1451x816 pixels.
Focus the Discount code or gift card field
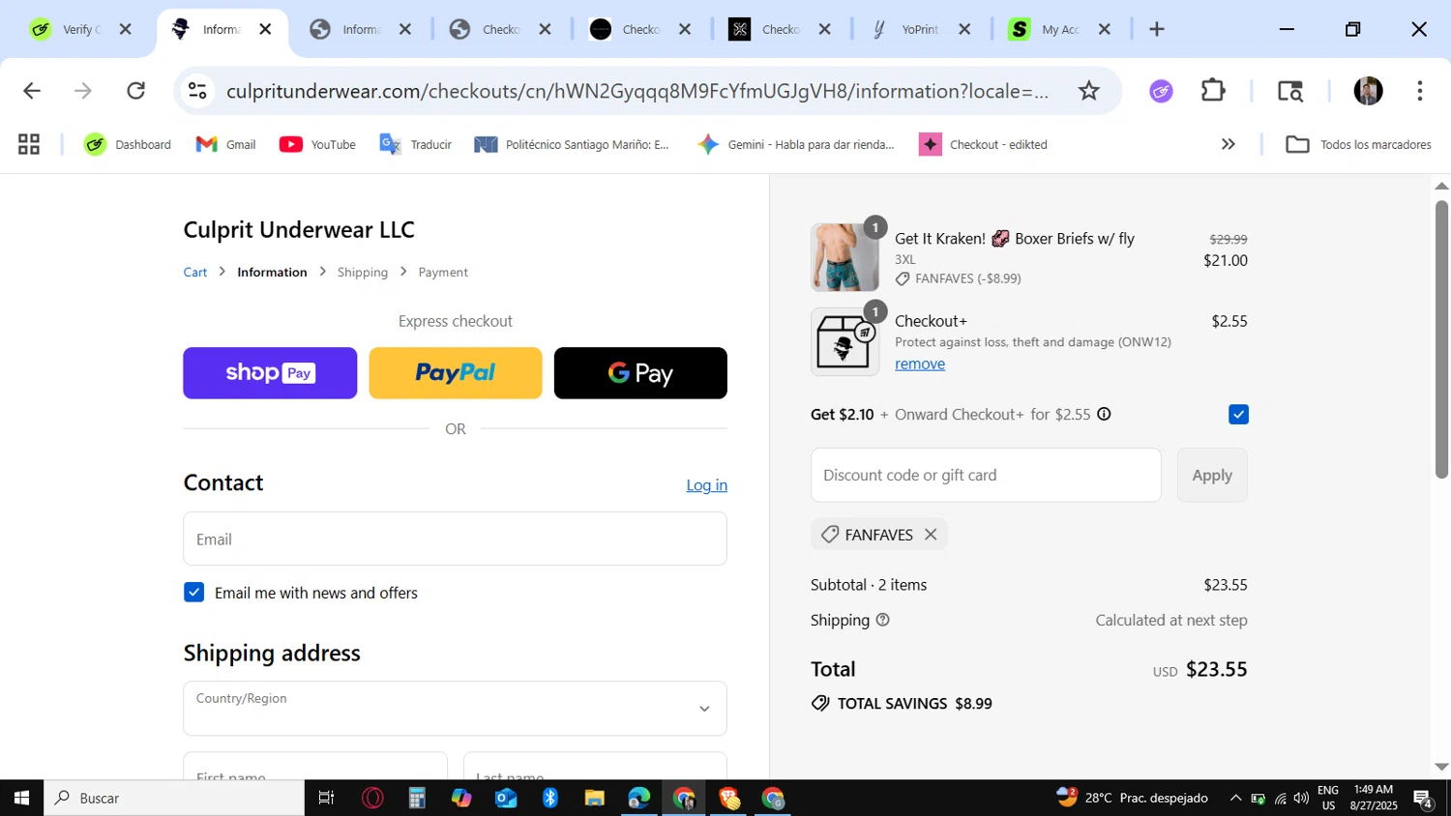pos(986,475)
